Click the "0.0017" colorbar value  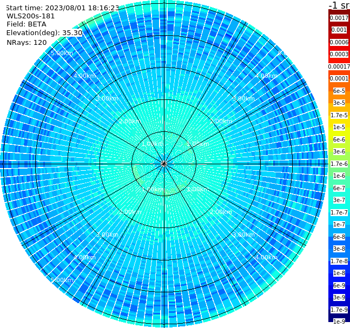click(x=339, y=18)
